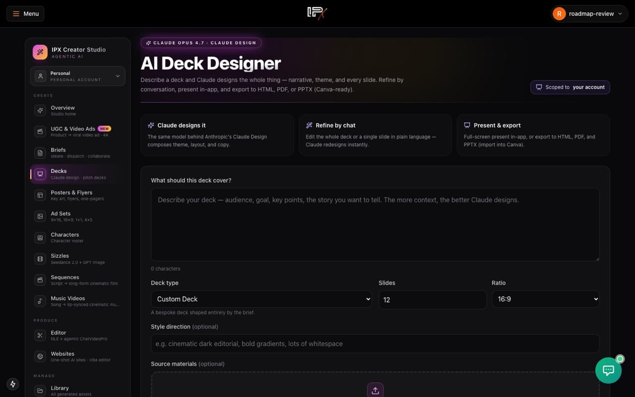The height and width of the screenshot is (397, 635).
Task: Open Music Videos in sidebar
Action: [78, 301]
